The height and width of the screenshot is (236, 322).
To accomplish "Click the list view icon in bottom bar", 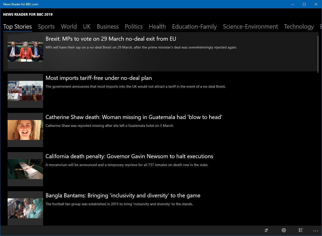I will tap(301, 230).
